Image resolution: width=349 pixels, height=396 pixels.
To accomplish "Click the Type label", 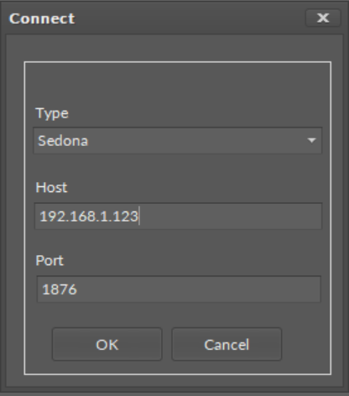I will 52,113.
